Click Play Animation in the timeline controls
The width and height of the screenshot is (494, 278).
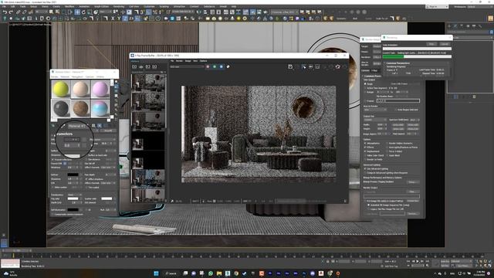coord(418,261)
